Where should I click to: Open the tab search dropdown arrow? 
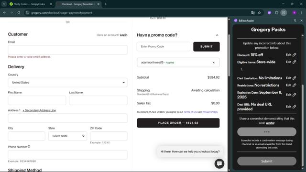[x=4, y=4]
